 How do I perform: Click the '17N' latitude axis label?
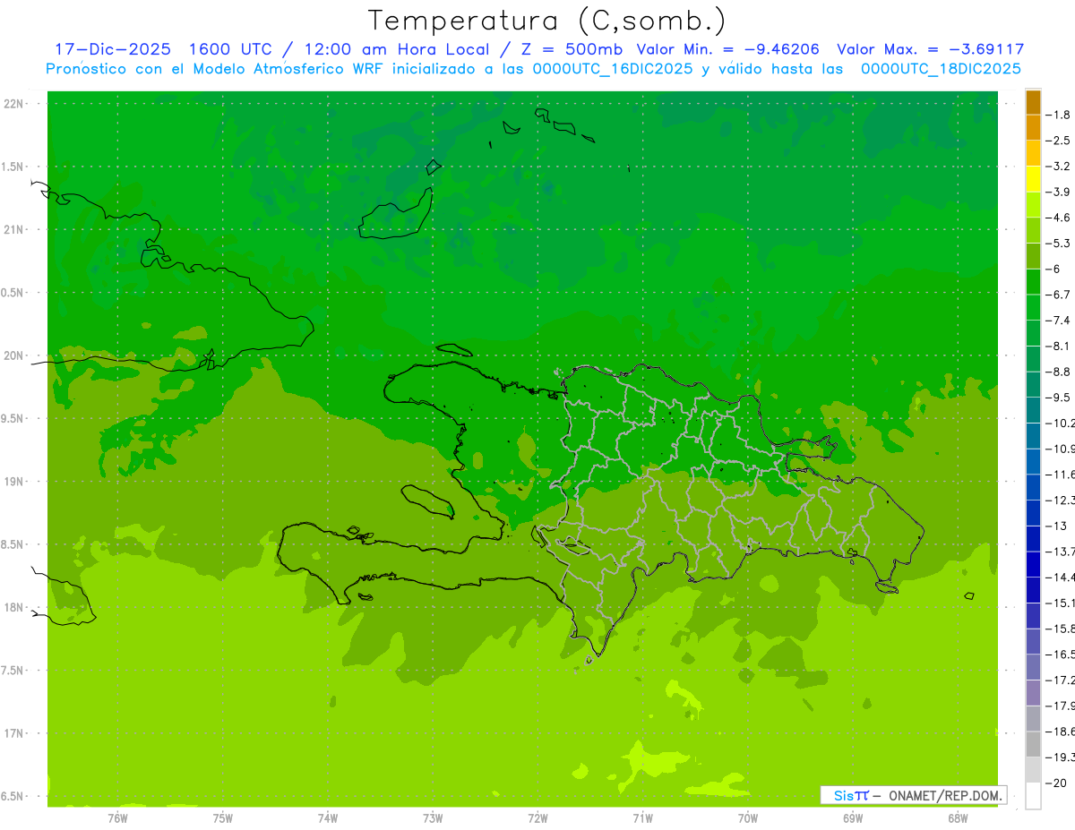point(14,733)
